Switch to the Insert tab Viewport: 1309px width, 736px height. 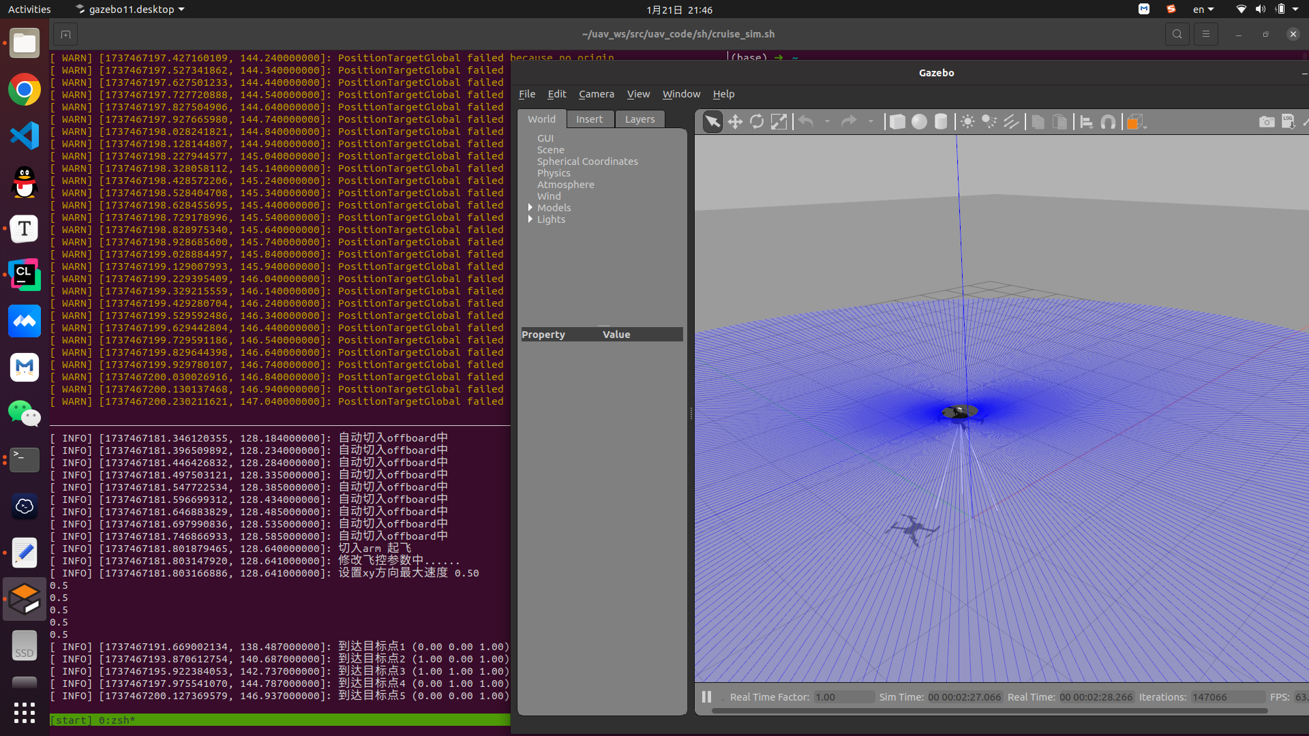pos(590,119)
